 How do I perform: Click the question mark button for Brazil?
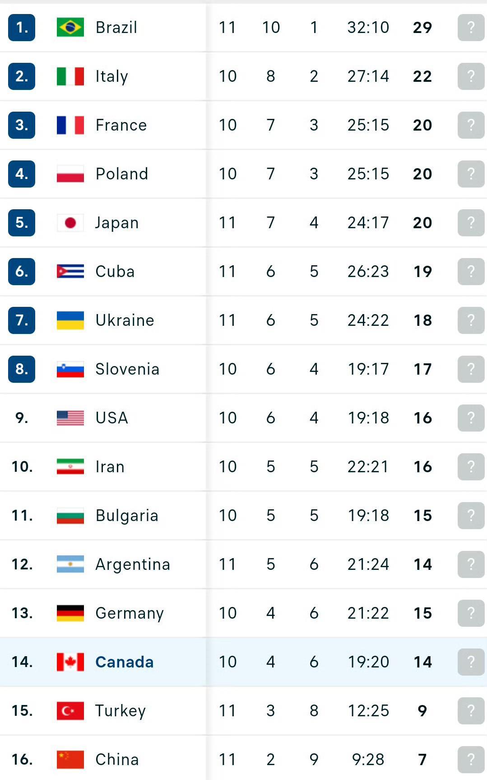click(471, 28)
